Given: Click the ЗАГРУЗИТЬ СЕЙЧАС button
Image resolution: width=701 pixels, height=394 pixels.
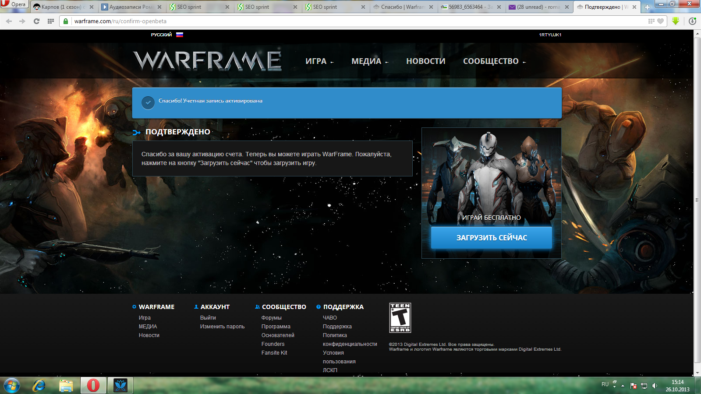Looking at the screenshot, I should 492,238.
